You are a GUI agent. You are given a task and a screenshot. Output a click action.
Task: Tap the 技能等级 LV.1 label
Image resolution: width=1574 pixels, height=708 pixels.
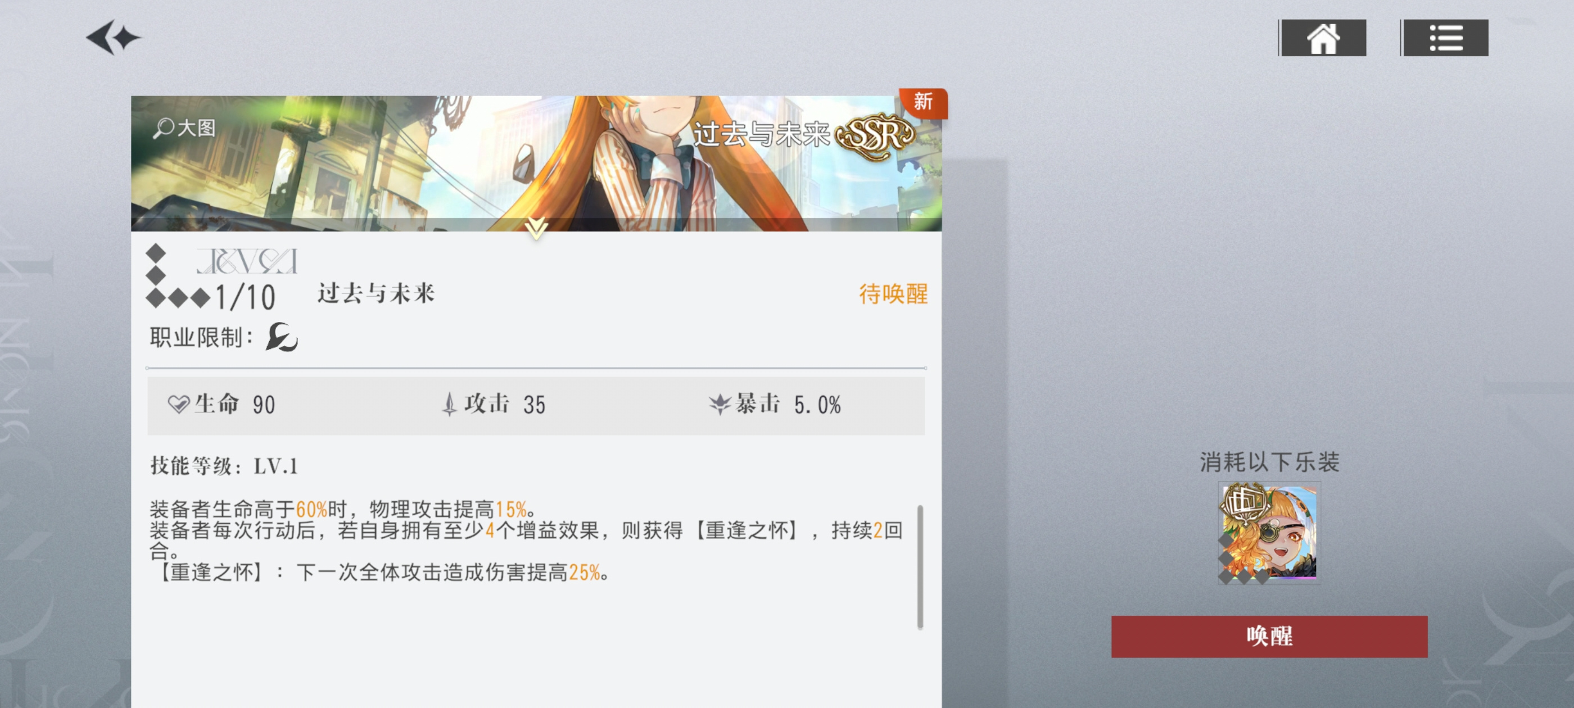tap(224, 466)
